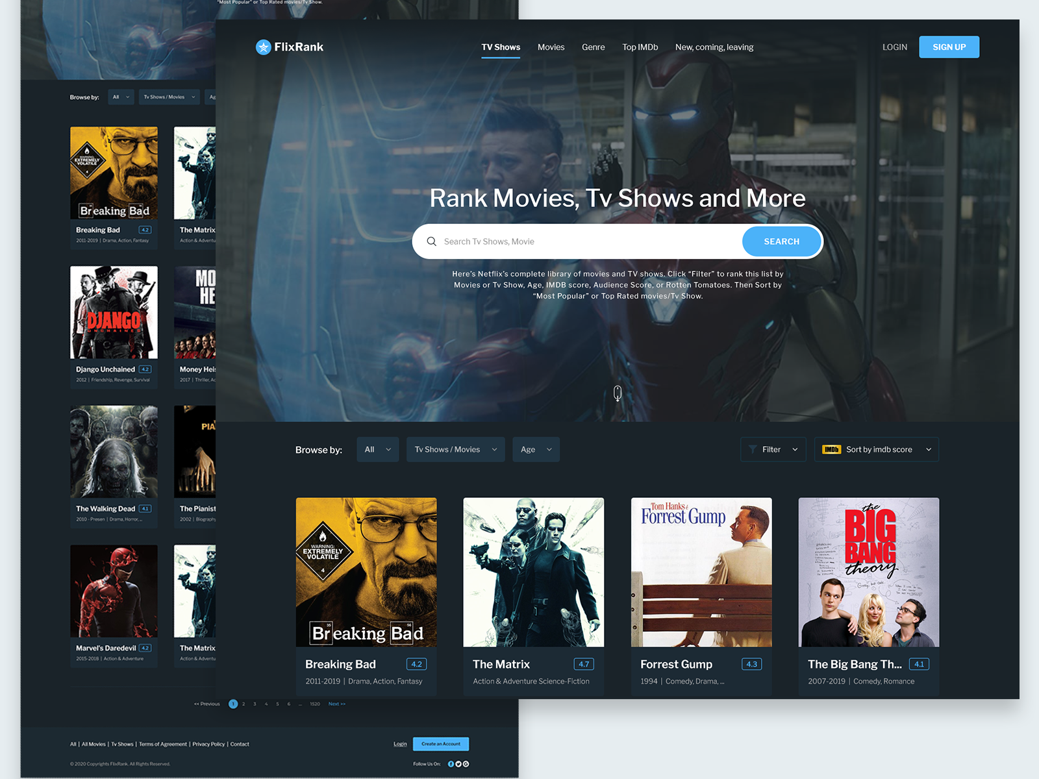This screenshot has height=779, width=1039.
Task: Click the SIGN UP button
Action: coord(949,47)
